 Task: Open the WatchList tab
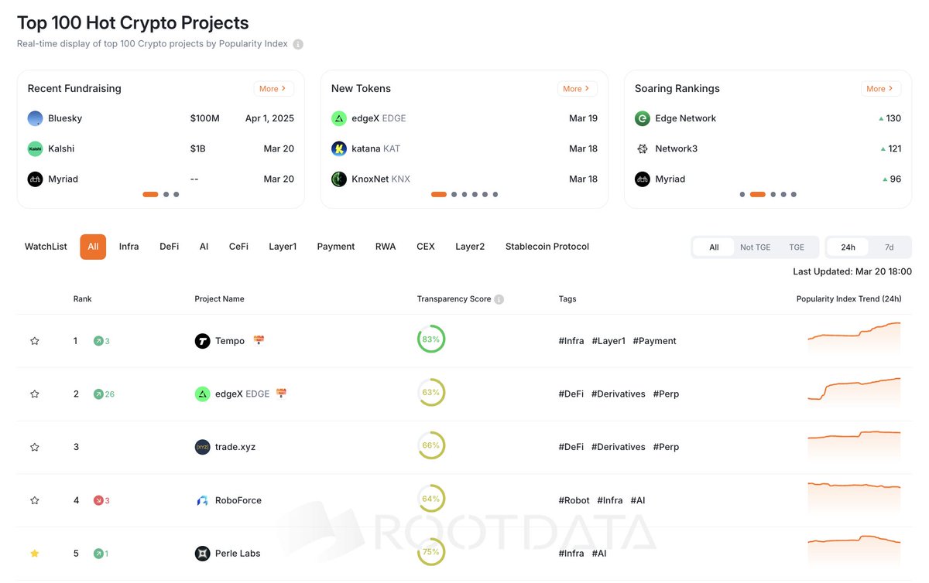tap(45, 246)
